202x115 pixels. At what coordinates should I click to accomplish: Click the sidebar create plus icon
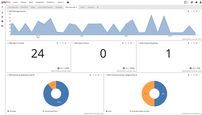coord(2,17)
